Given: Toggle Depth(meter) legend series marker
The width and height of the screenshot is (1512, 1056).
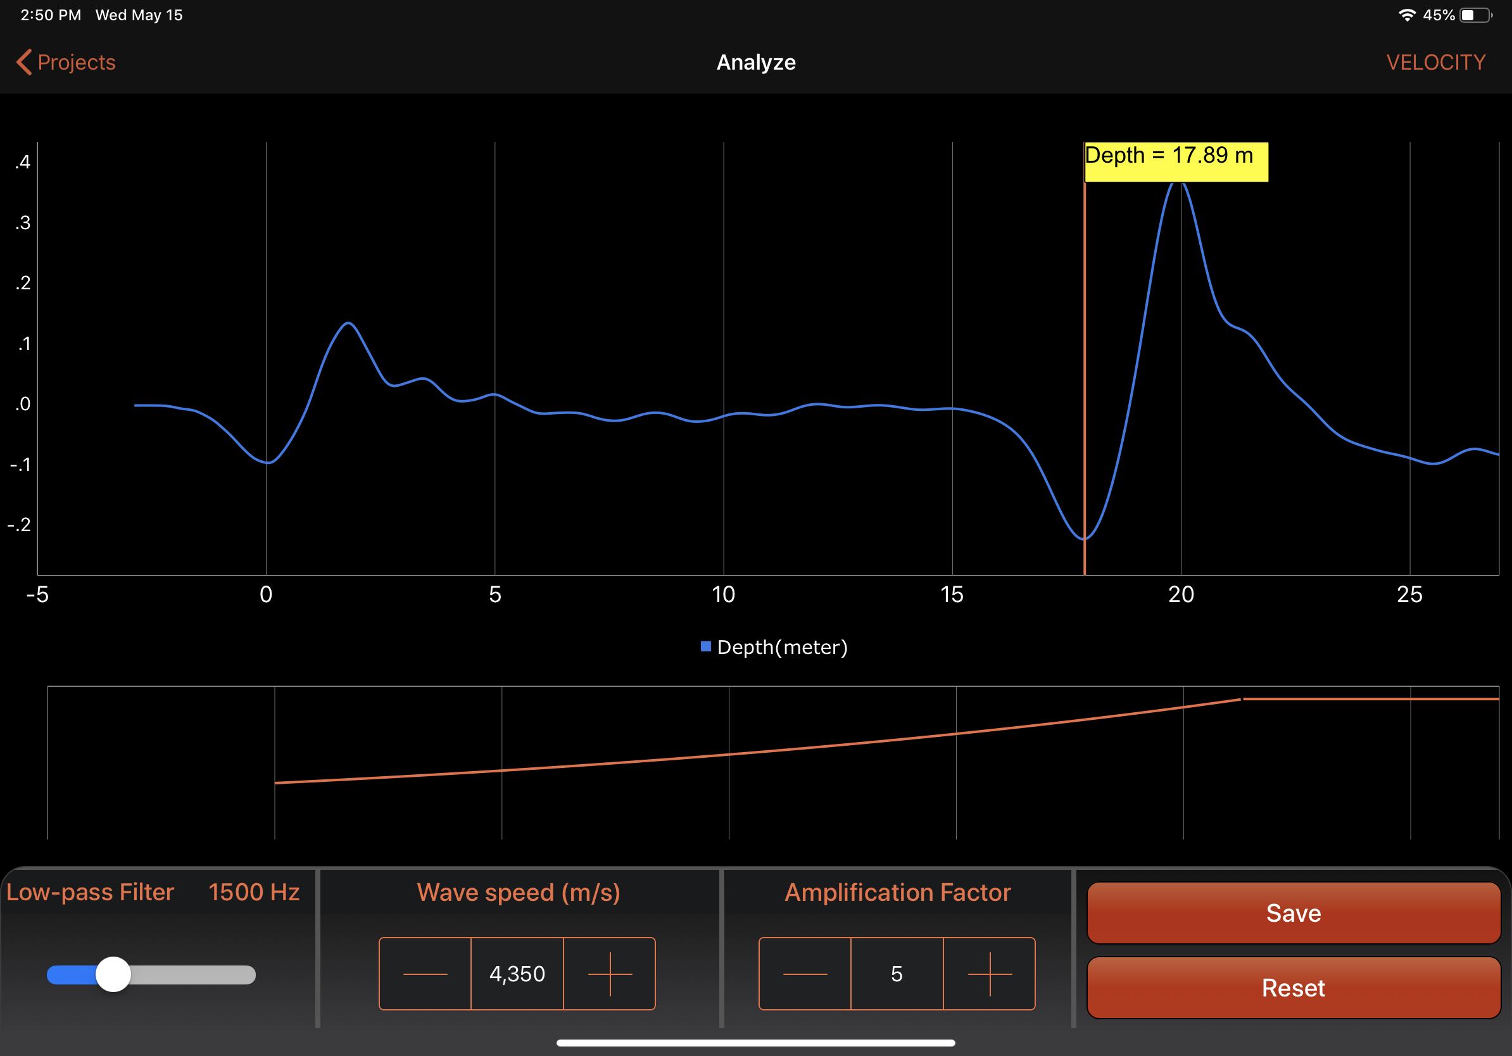Looking at the screenshot, I should pyautogui.click(x=705, y=646).
